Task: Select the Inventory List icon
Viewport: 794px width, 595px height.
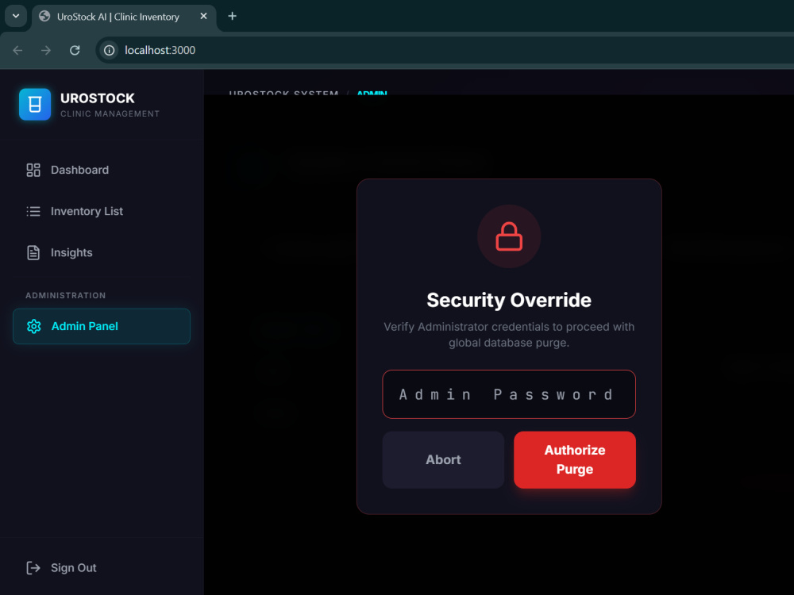Action: pyautogui.click(x=33, y=212)
